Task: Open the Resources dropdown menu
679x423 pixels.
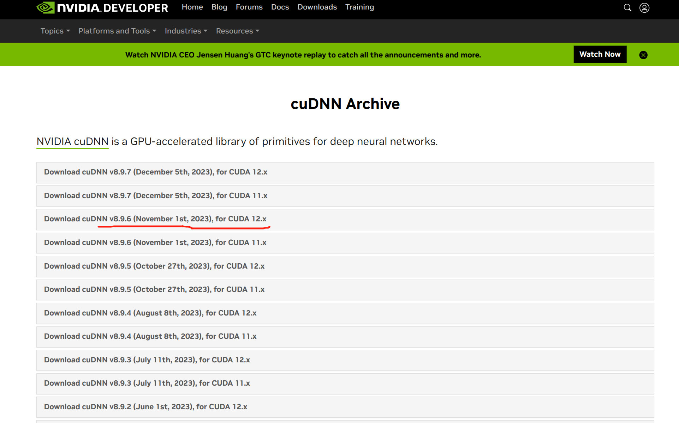Action: click(238, 31)
